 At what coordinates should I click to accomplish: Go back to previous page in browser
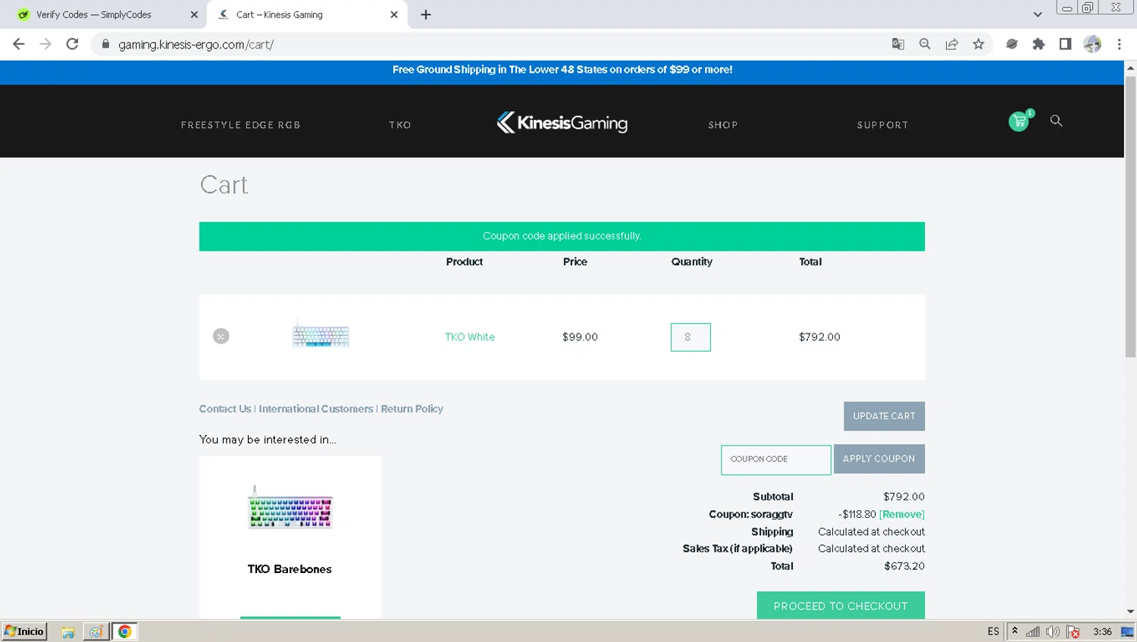19,44
